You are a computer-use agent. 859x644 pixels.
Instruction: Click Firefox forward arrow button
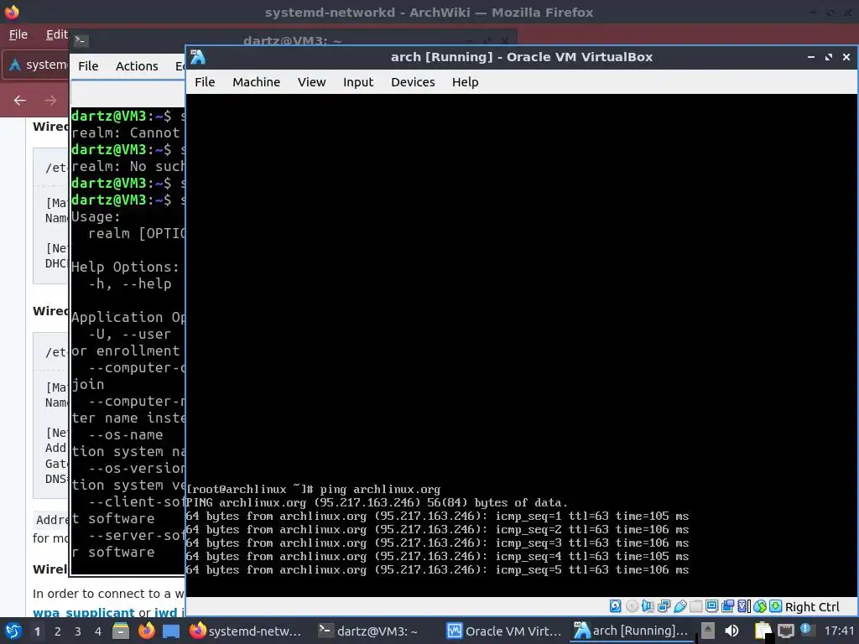point(49,101)
